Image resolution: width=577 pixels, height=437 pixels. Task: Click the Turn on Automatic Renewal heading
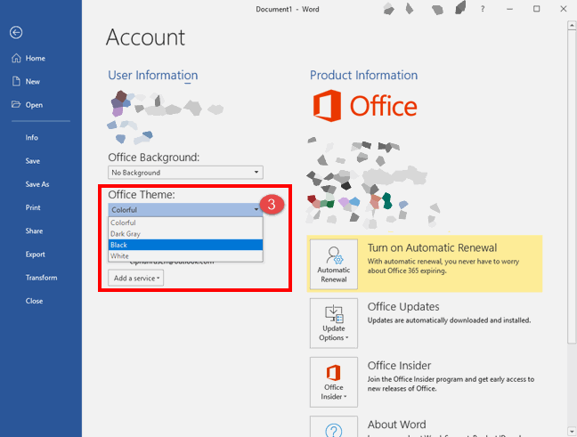click(432, 248)
